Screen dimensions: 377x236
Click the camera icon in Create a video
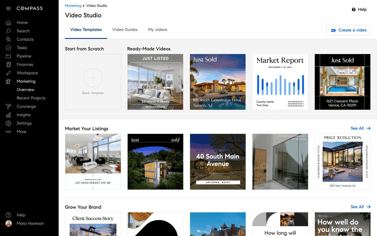point(334,30)
